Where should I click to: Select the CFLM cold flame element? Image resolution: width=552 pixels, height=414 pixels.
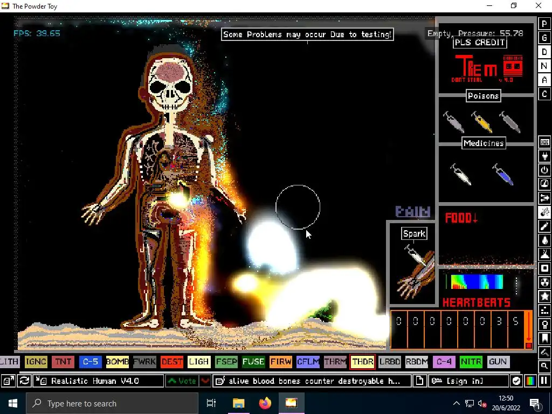click(x=308, y=362)
